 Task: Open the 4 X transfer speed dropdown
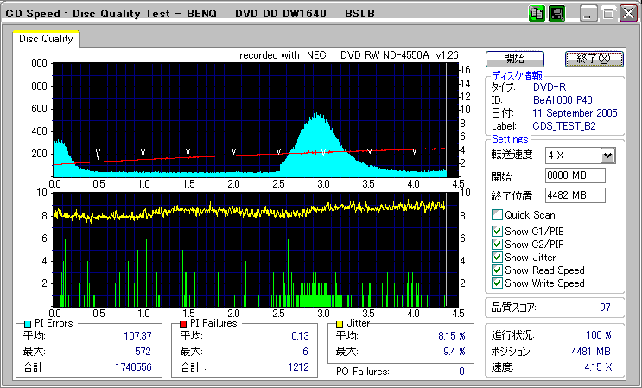(x=607, y=155)
